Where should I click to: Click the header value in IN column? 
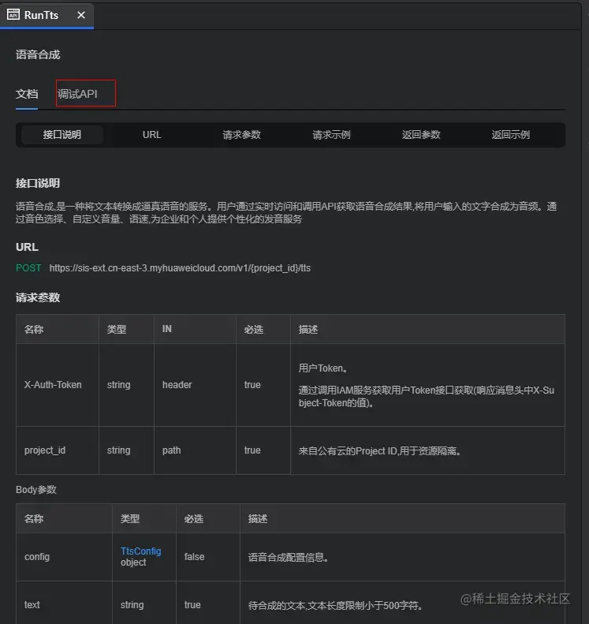click(x=177, y=384)
